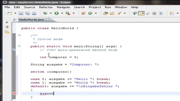Image resolution: width=180 pixels, height=101 pixels.
Task: Open the Package Explorer icon in the sidebar
Action: click(7, 32)
